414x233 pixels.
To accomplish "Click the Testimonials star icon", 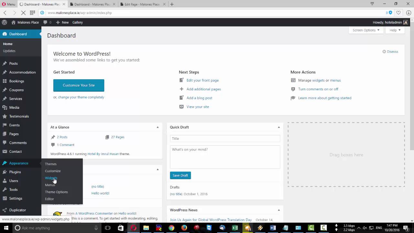I will [x=5, y=116].
